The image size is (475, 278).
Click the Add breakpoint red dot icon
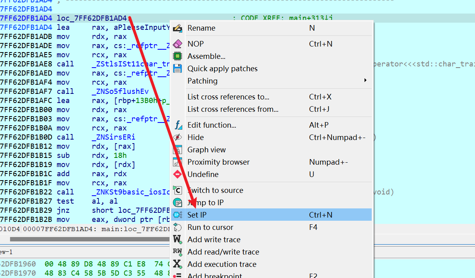(177, 276)
